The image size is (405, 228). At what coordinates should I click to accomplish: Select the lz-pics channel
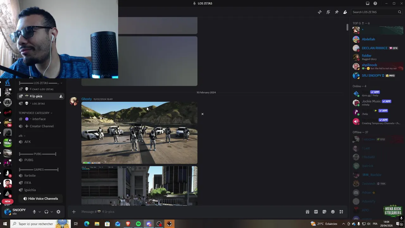[x=40, y=96]
